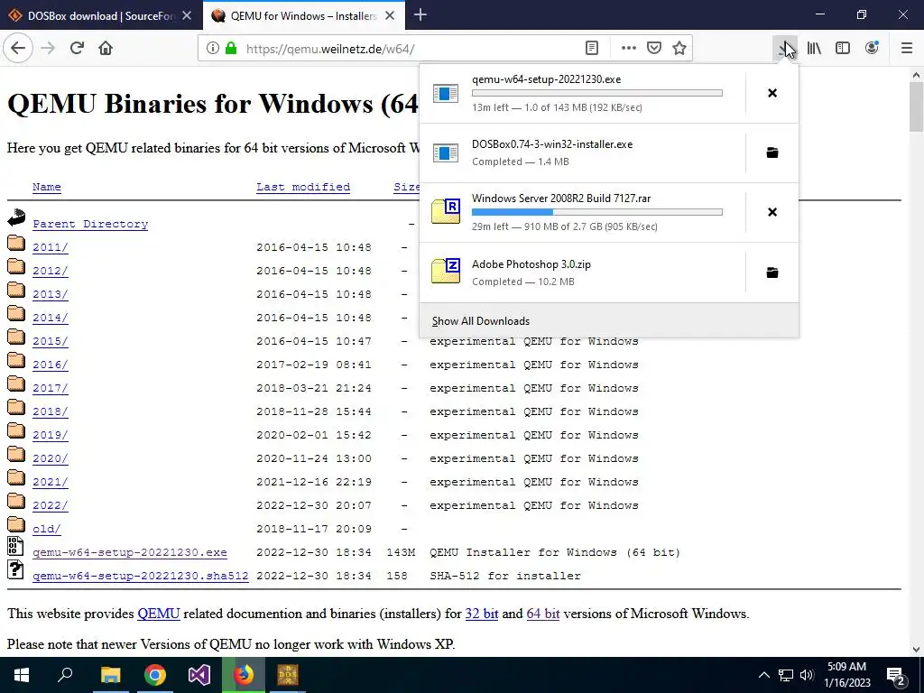Download qemu-w64-setup-20221230.exe link
Viewport: 924px width, 693px height.
pos(130,552)
